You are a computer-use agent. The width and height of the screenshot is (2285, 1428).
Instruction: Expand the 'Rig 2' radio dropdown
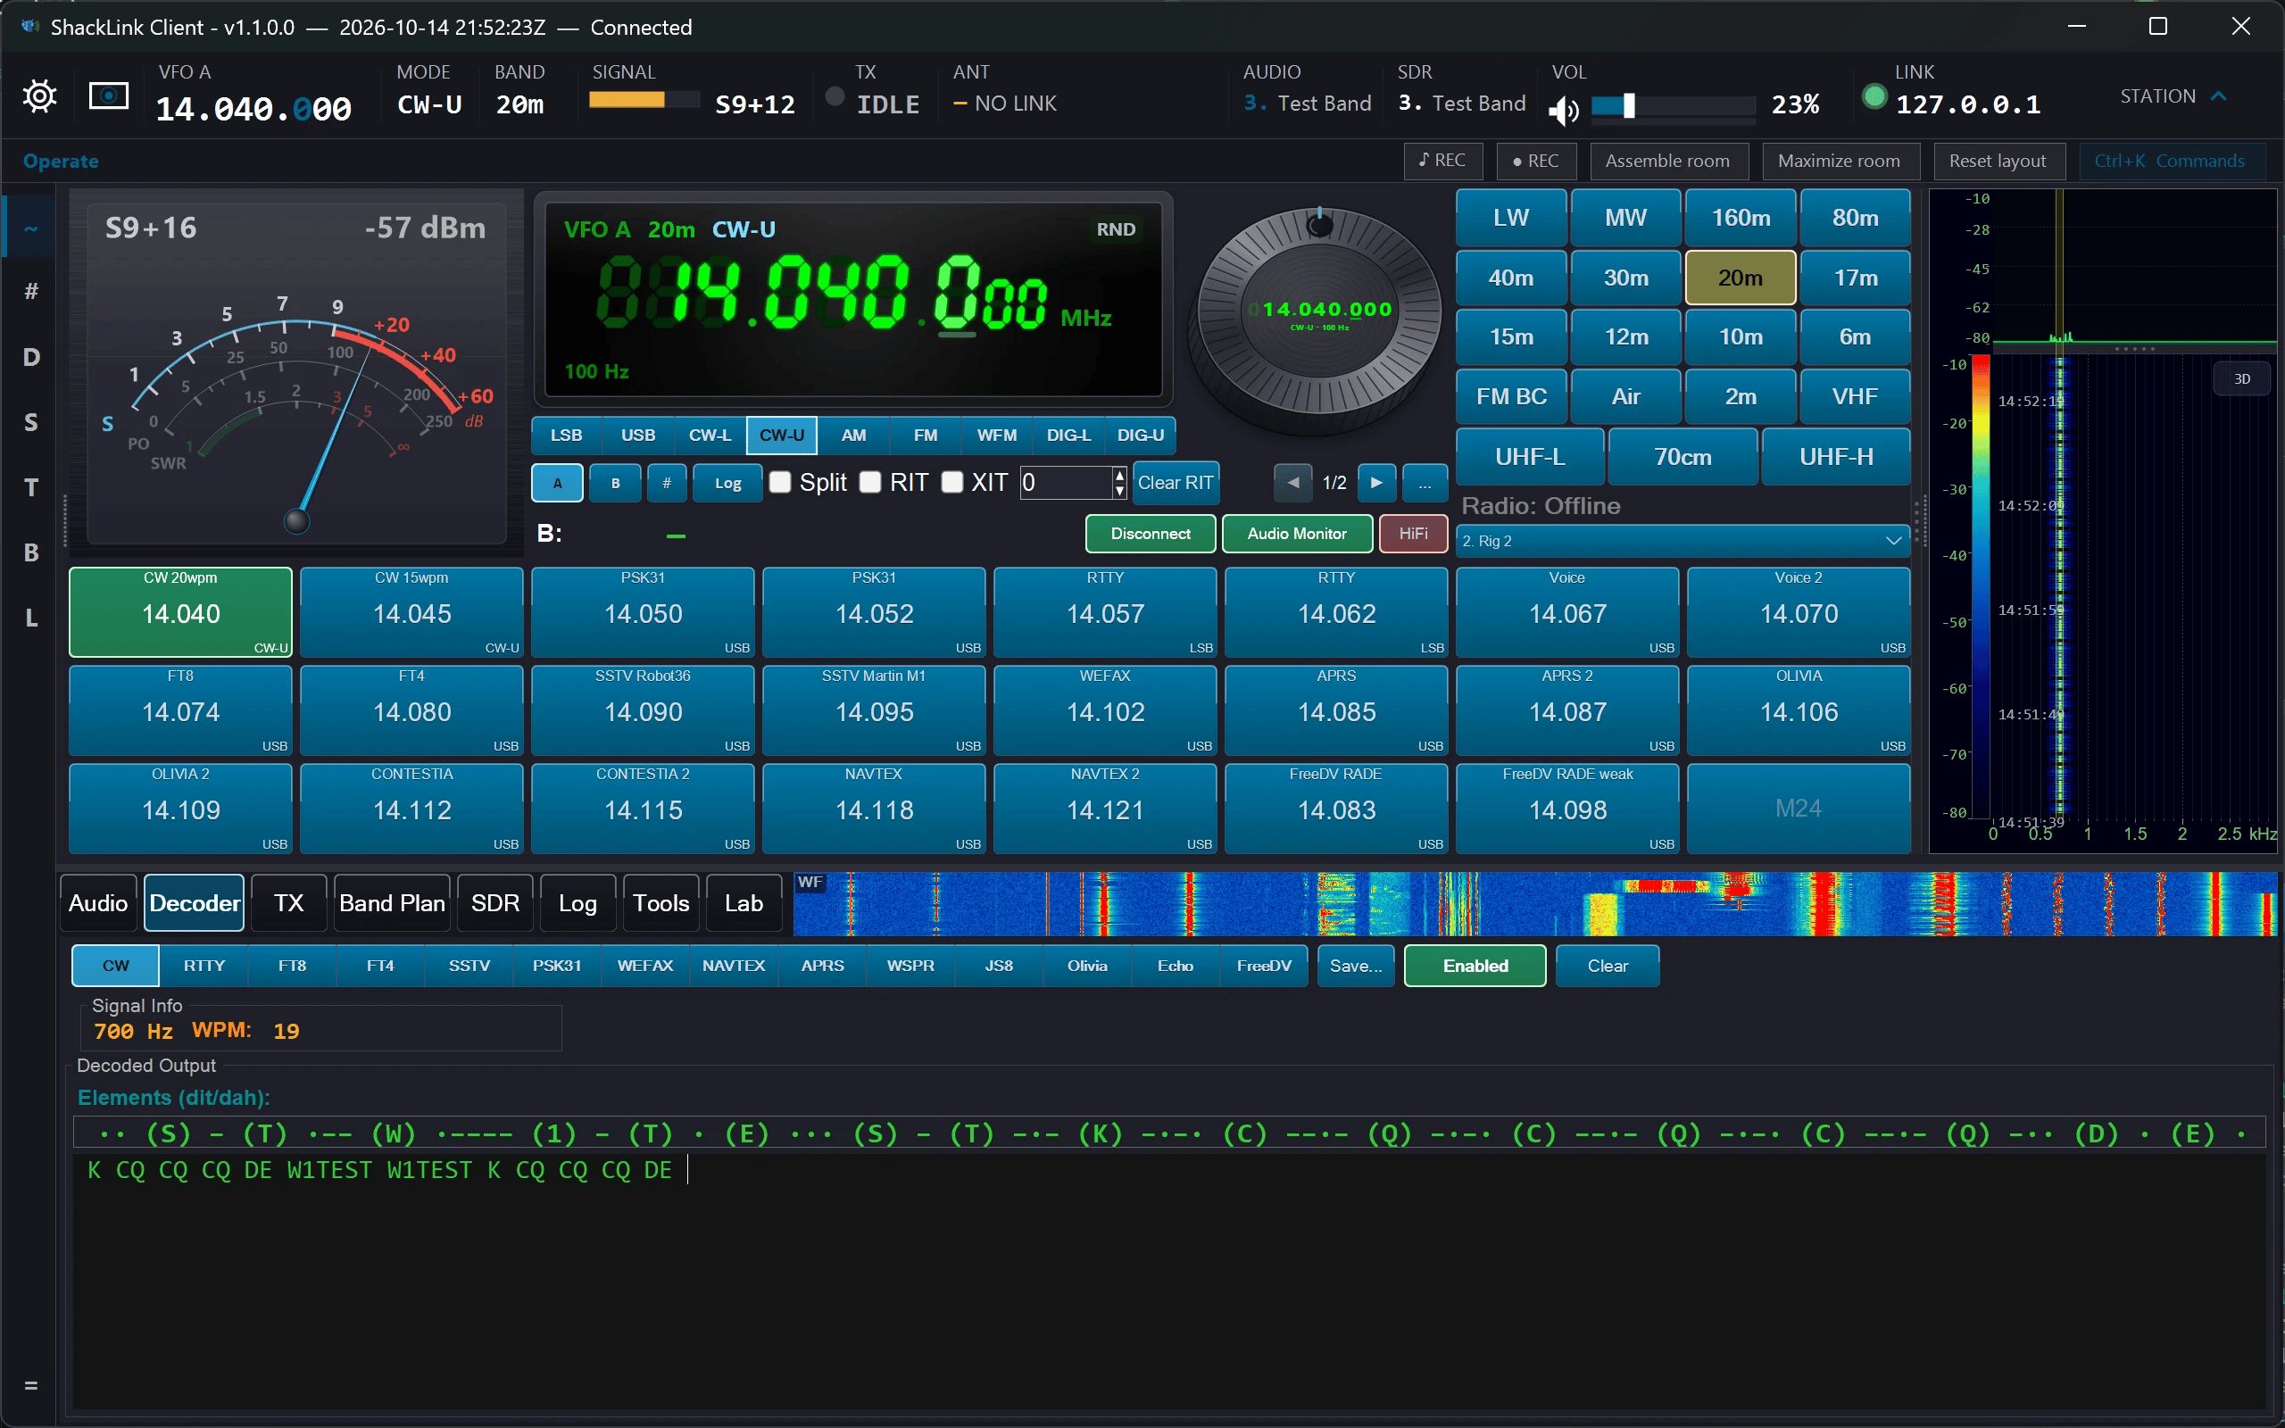[1683, 541]
